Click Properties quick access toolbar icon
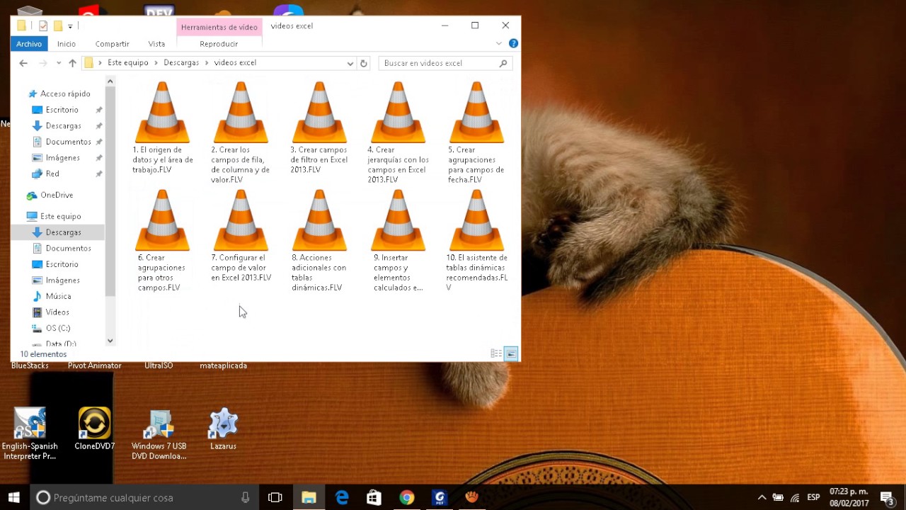The width and height of the screenshot is (906, 510). 43,26
